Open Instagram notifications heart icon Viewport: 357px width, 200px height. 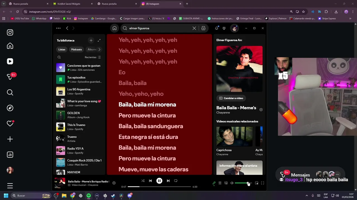click(x=10, y=124)
